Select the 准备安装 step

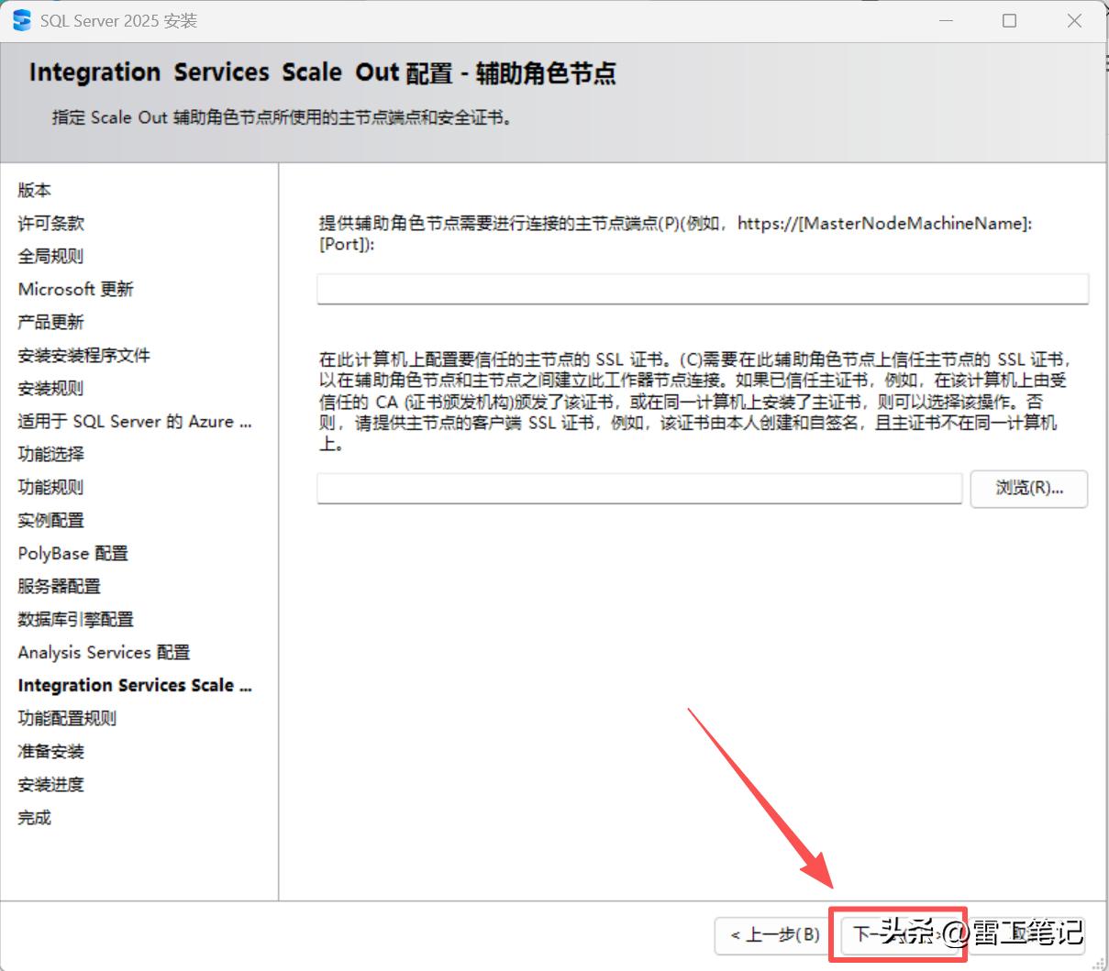tap(51, 751)
